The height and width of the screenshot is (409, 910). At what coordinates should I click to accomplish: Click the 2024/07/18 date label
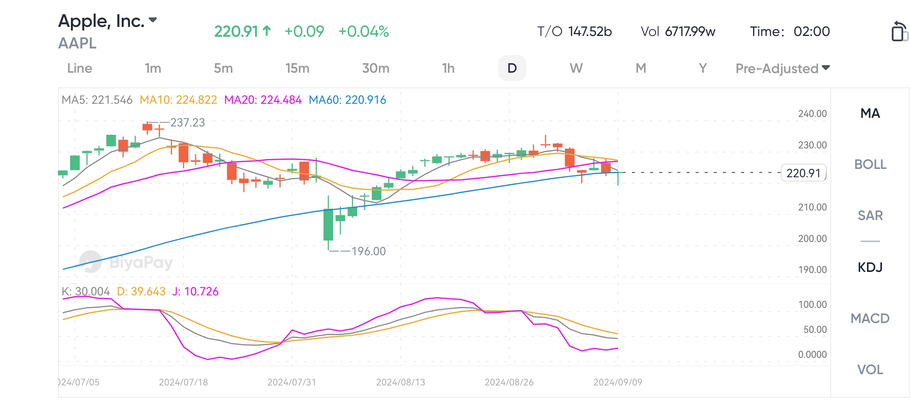[184, 382]
